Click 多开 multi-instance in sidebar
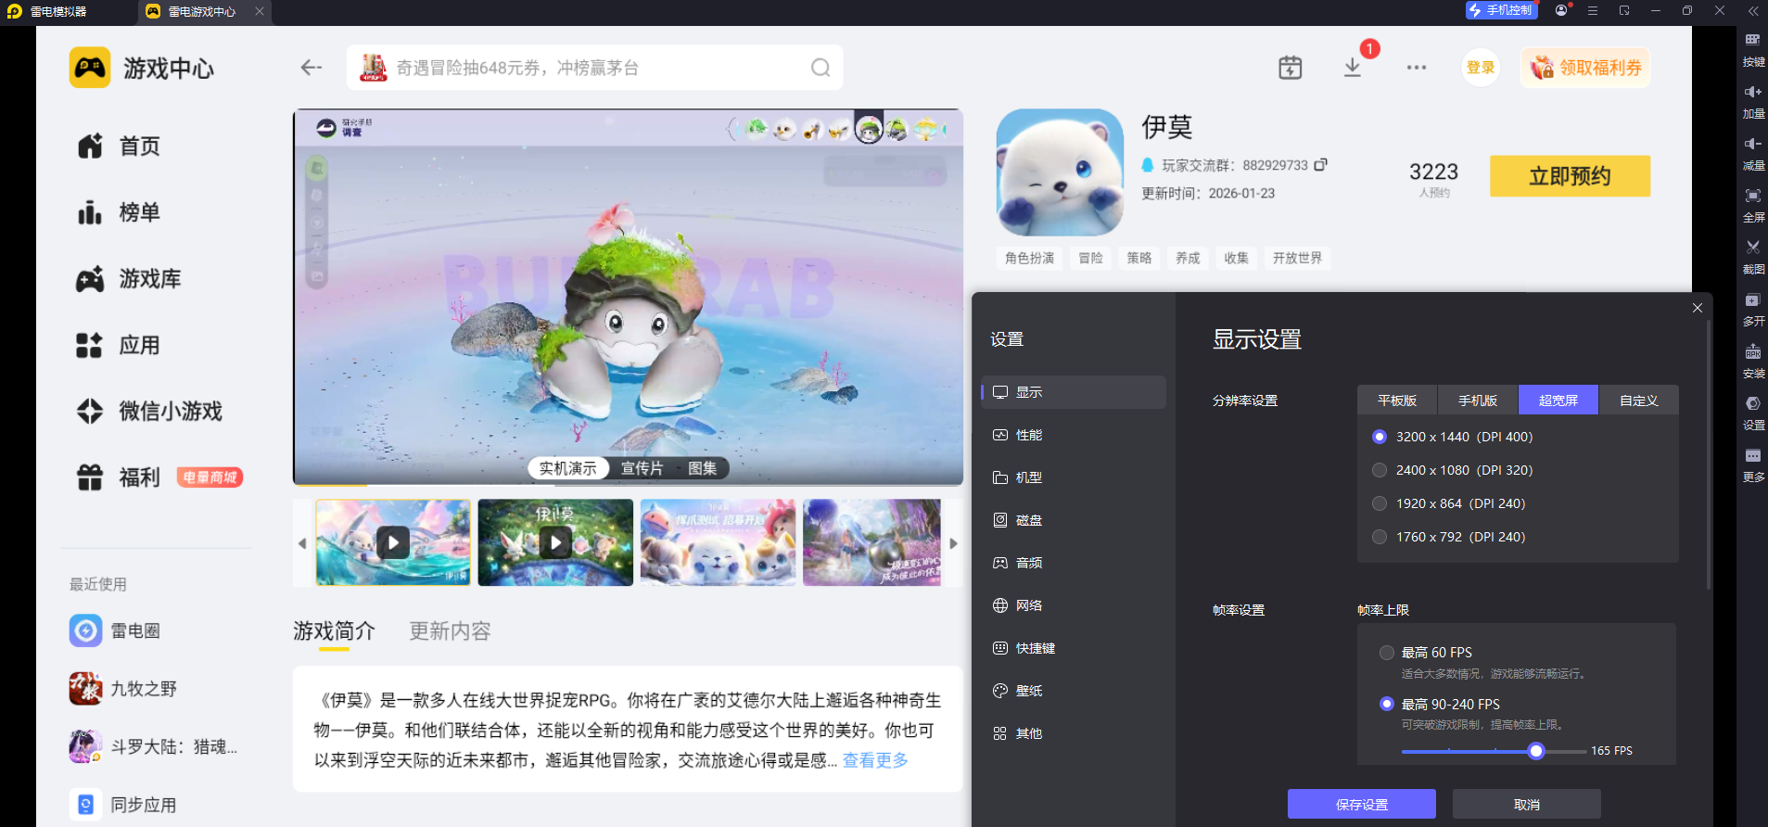 click(x=1753, y=310)
